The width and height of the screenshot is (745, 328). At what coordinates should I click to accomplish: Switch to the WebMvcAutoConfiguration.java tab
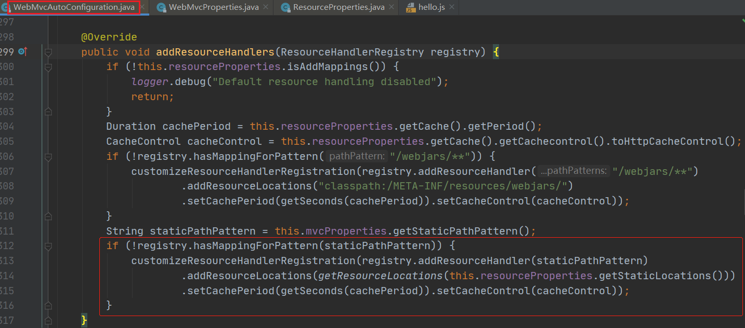pos(74,7)
